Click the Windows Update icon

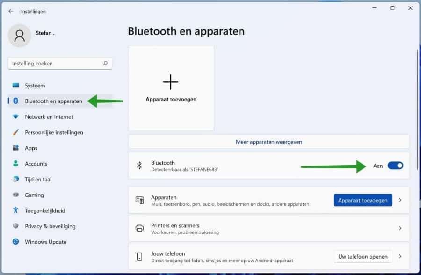click(x=15, y=242)
